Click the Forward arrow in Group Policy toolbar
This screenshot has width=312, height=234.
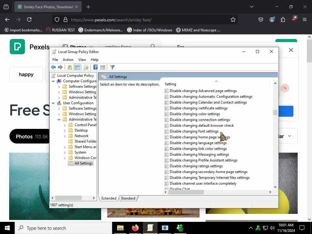coord(60,67)
